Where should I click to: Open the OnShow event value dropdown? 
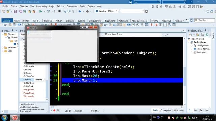pos(44,80)
